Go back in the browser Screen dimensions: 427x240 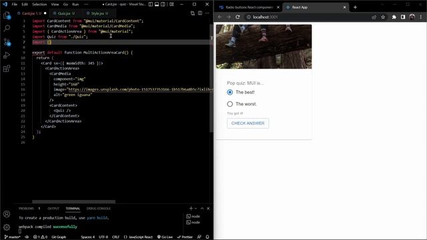tap(220, 17)
